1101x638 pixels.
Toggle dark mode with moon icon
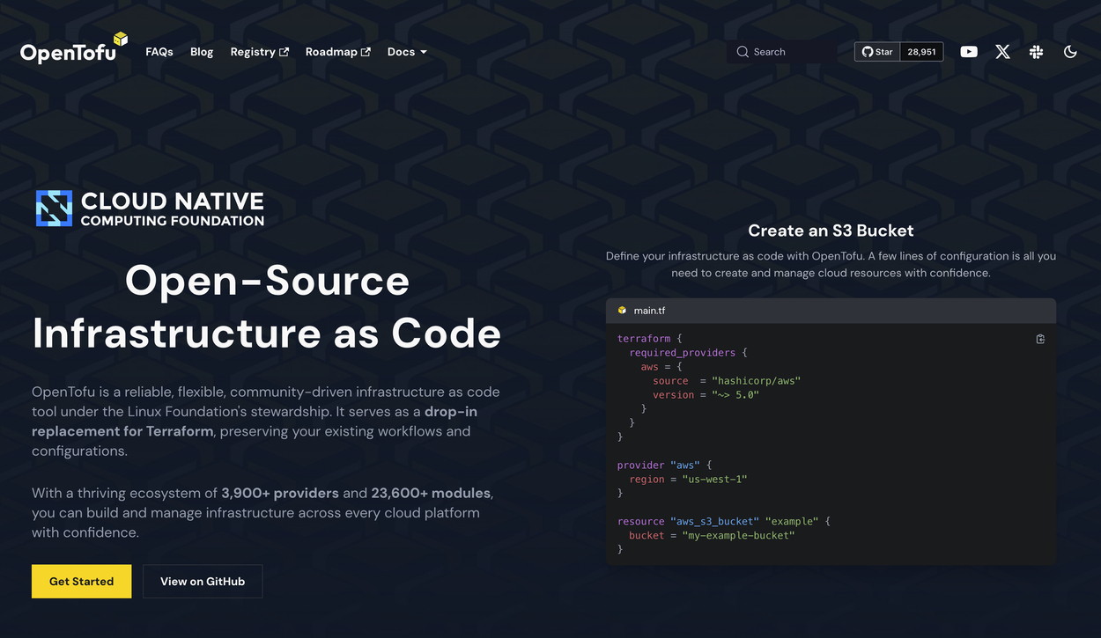tap(1070, 52)
